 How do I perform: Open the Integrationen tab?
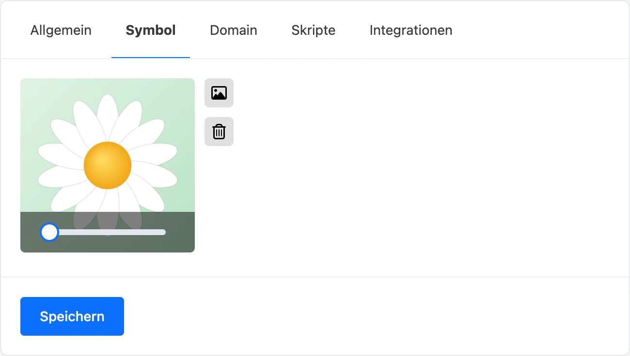(411, 30)
